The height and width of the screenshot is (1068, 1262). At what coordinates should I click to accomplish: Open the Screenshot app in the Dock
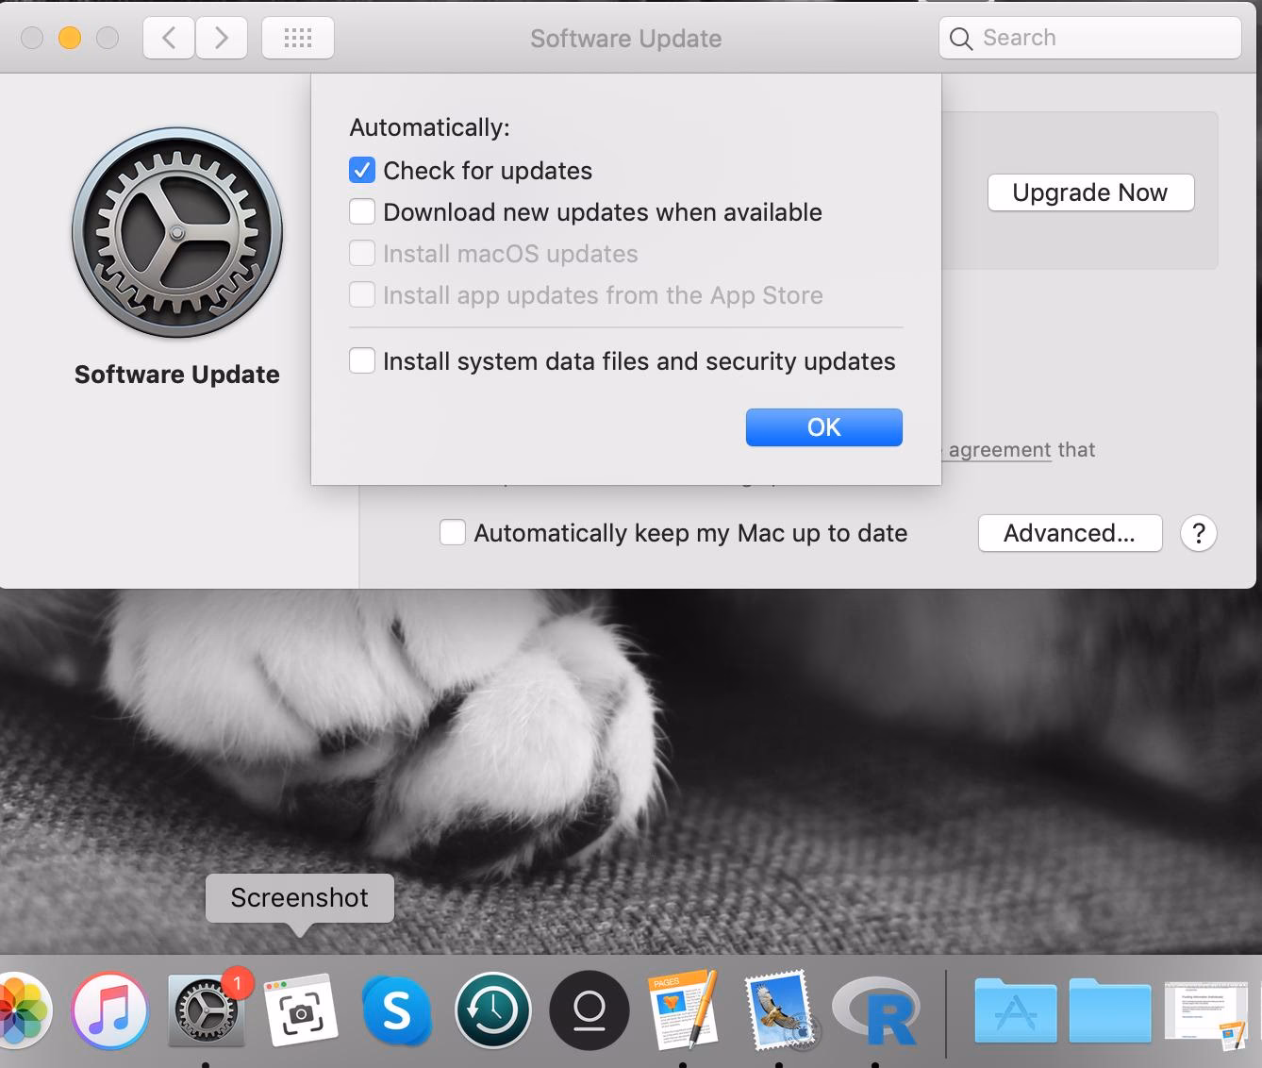(x=302, y=1010)
